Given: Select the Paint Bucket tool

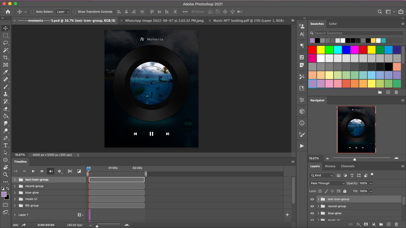Looking at the screenshot, I should point(6,116).
